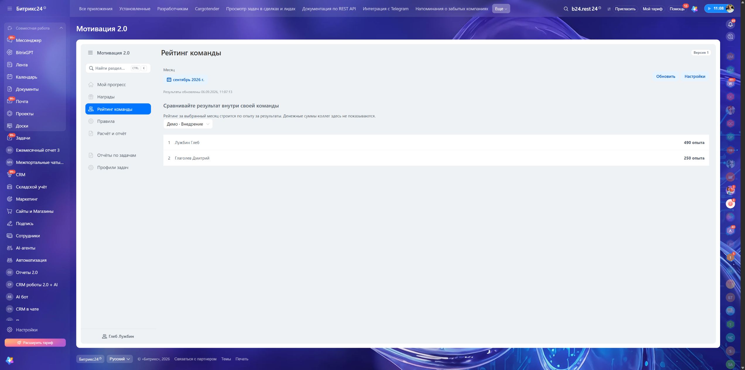Open AI-агенты section

[25, 248]
